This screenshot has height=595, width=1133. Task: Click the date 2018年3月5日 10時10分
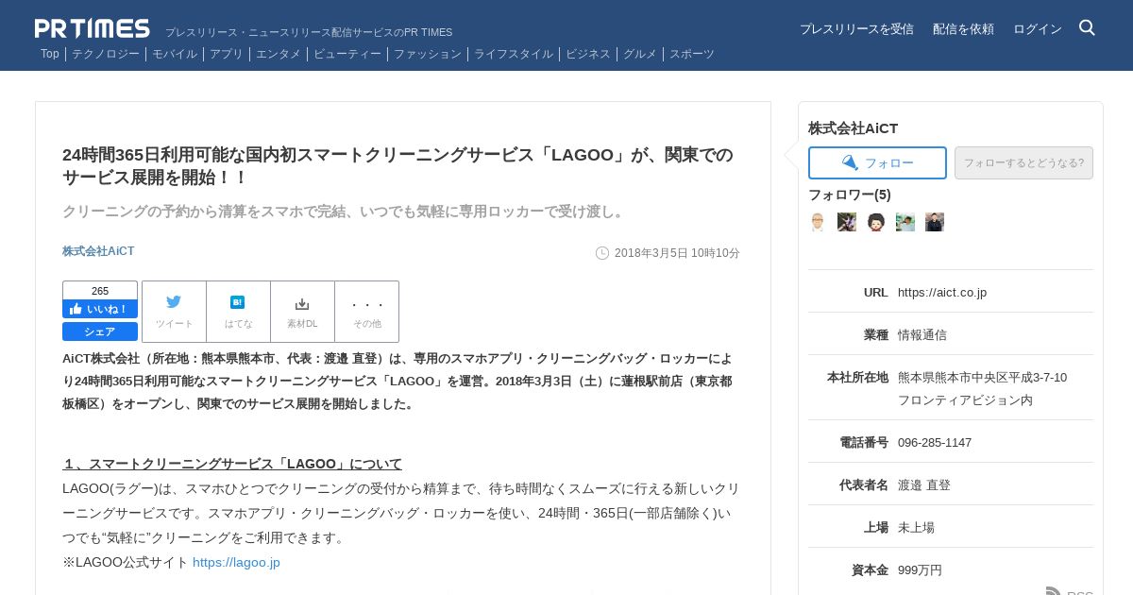(677, 253)
